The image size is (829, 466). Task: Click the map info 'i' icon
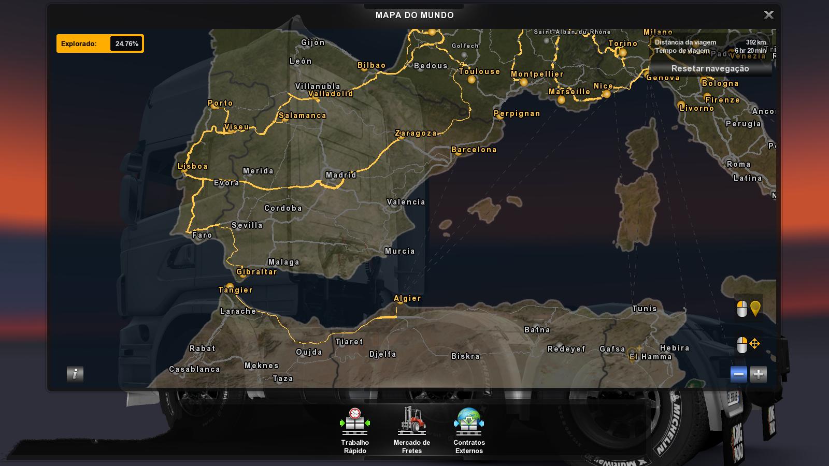point(75,374)
